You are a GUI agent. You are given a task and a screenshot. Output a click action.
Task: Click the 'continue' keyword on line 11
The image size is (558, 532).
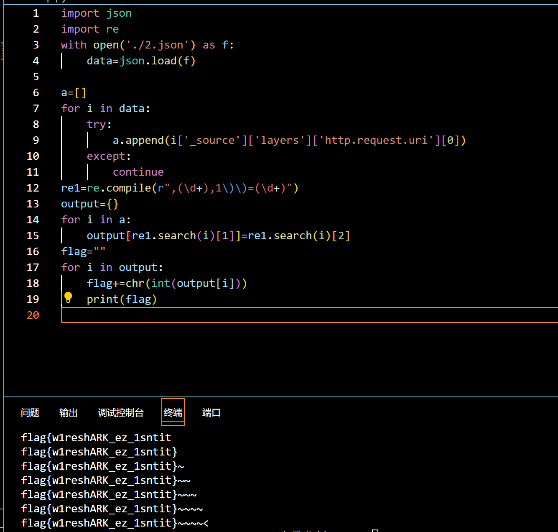tap(138, 172)
